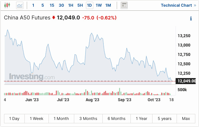Select the 1D interval
Viewport: 199px width, 127px height.
coord(90,5)
